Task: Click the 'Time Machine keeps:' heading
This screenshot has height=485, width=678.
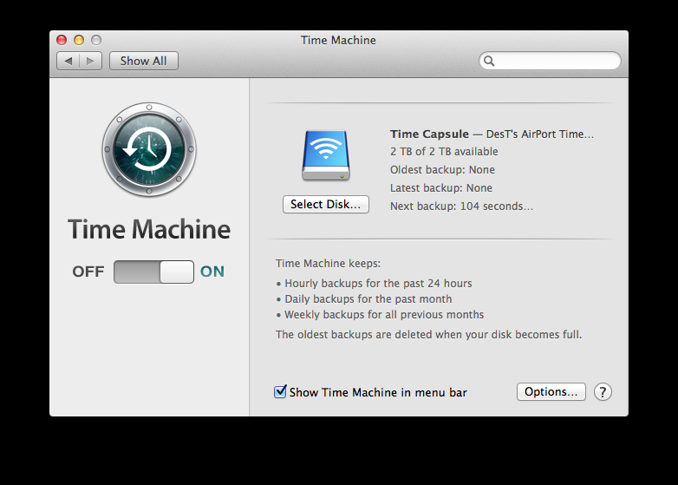Action: (329, 264)
